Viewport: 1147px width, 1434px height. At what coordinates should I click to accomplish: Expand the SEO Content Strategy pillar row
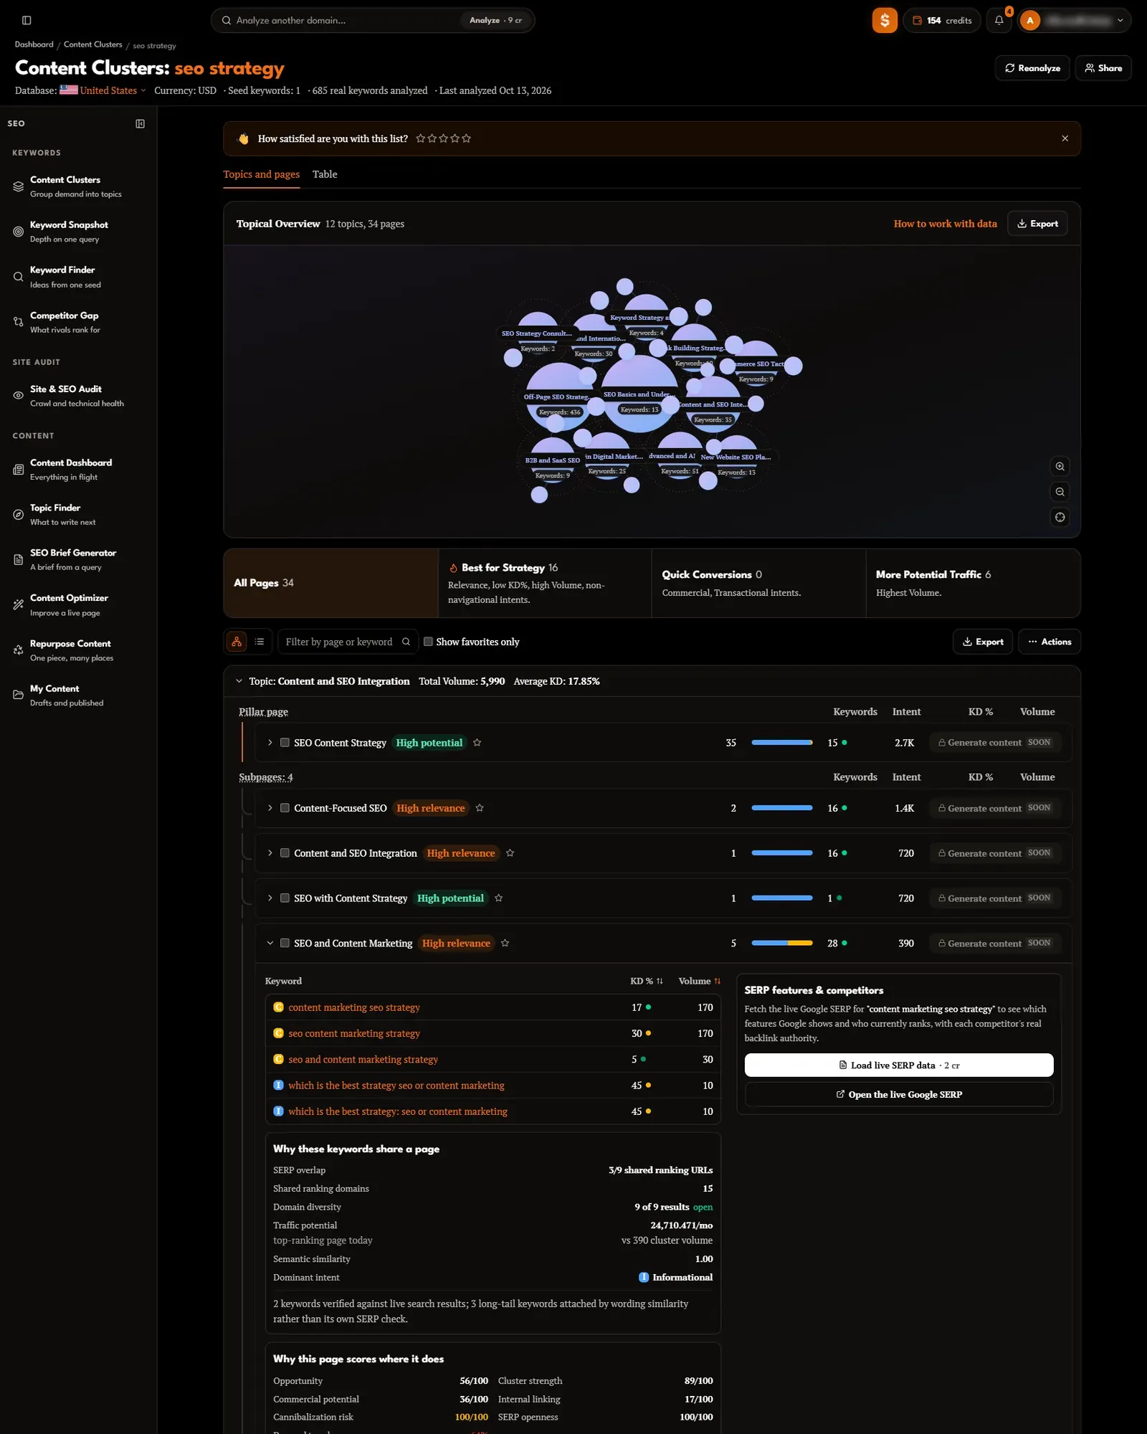tap(270, 743)
